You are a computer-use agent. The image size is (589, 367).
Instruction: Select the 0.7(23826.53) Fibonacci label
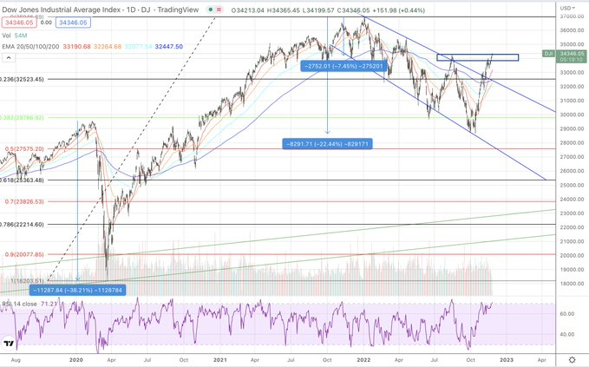(x=24, y=201)
